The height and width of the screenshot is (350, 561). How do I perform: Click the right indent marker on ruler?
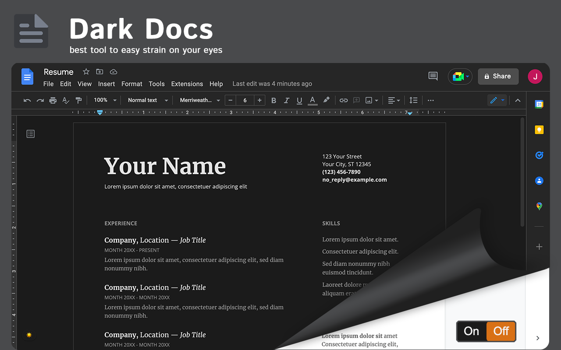(409, 113)
